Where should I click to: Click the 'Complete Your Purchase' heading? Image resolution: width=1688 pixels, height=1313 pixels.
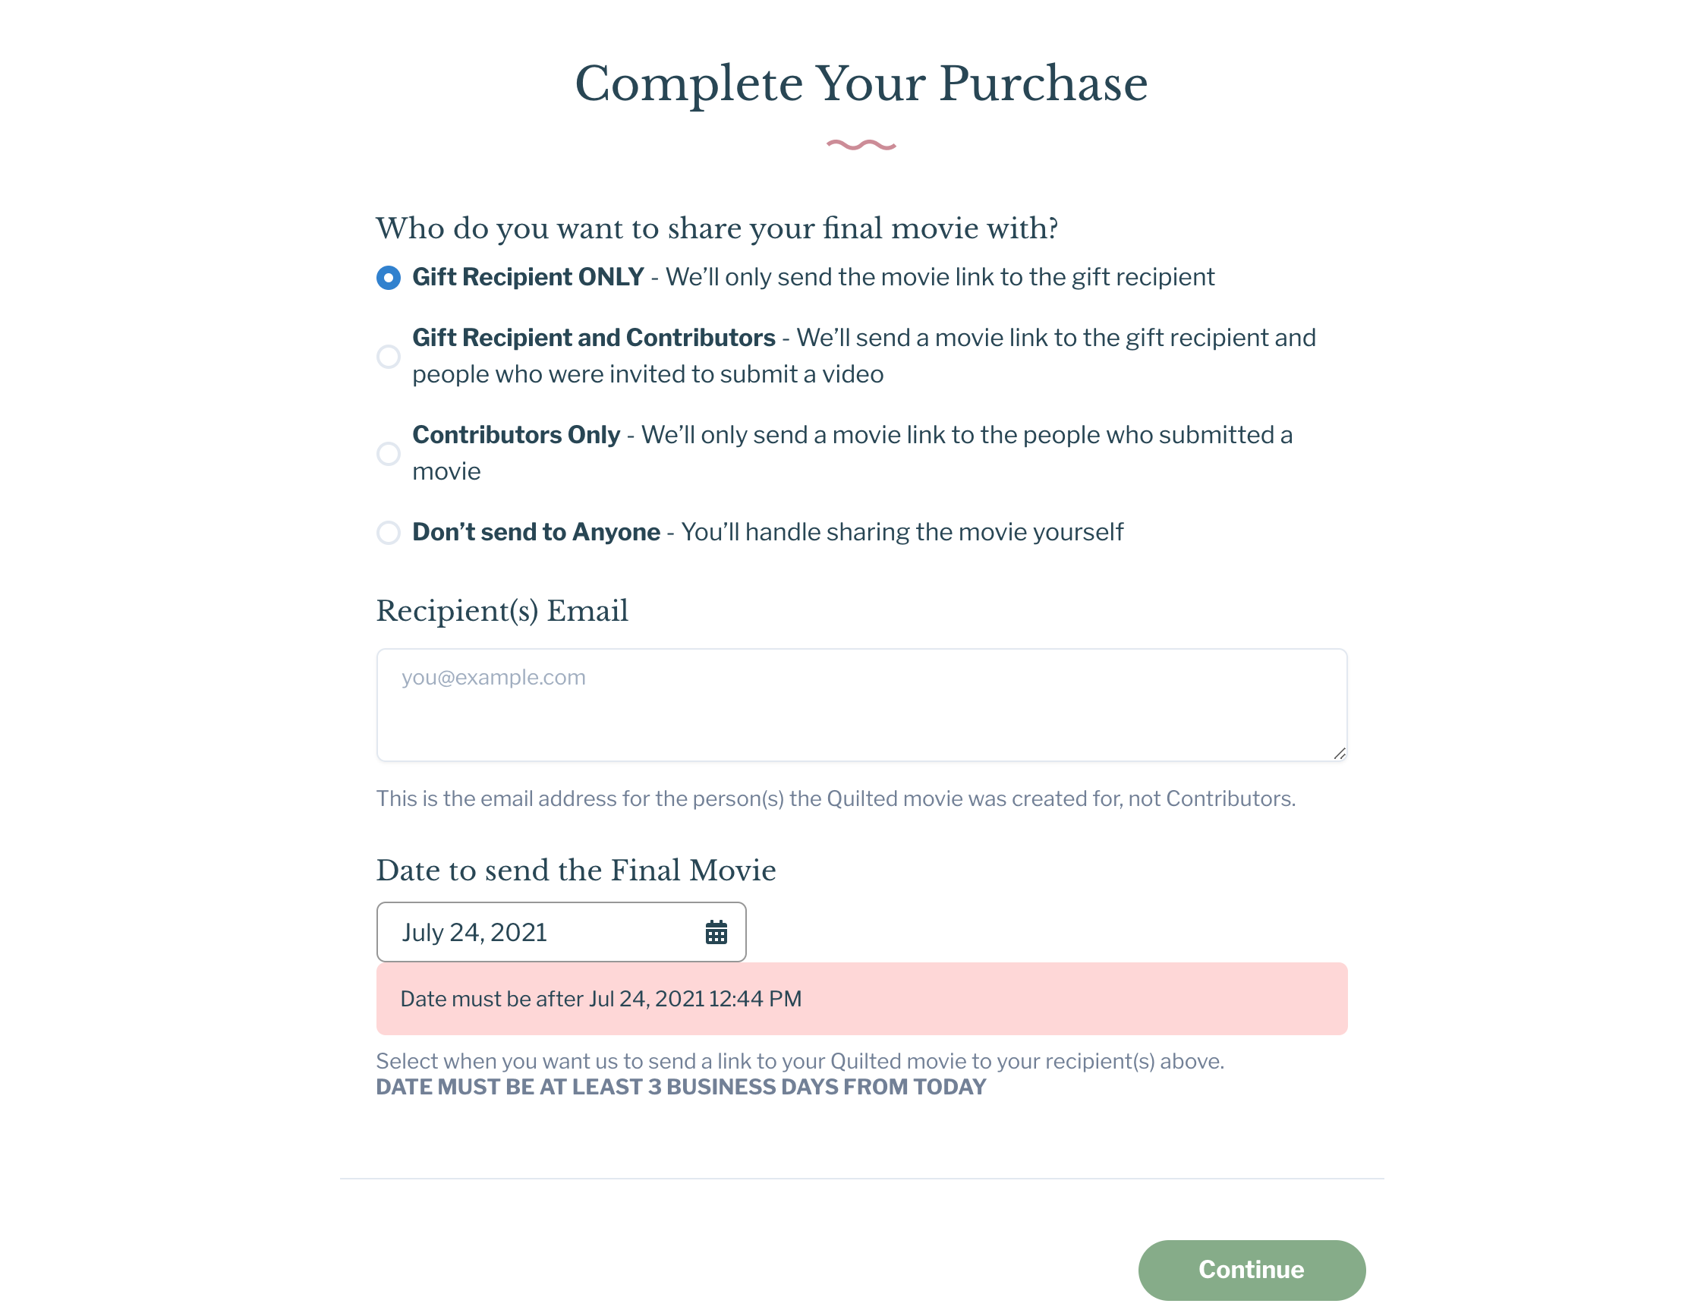861,83
